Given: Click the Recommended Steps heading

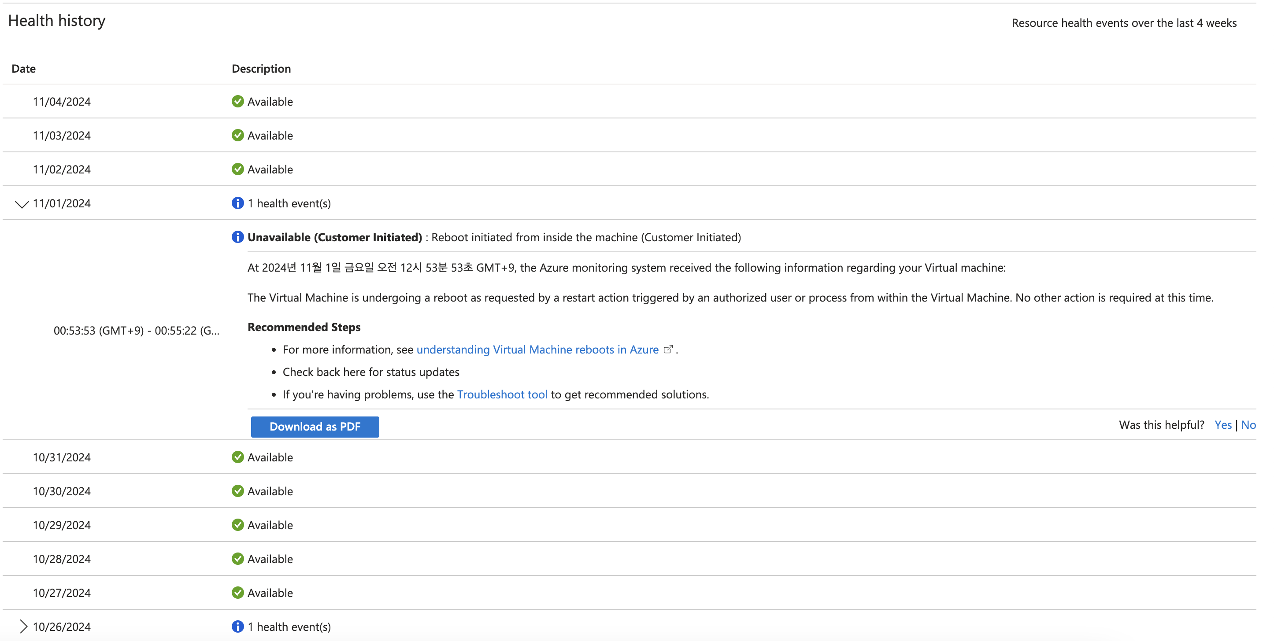Looking at the screenshot, I should (304, 327).
